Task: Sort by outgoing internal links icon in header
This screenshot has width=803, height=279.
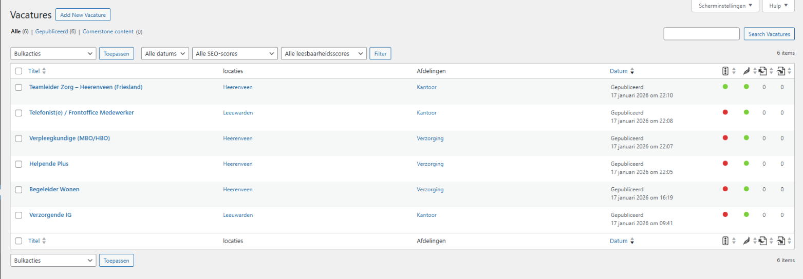Action: (x=763, y=71)
